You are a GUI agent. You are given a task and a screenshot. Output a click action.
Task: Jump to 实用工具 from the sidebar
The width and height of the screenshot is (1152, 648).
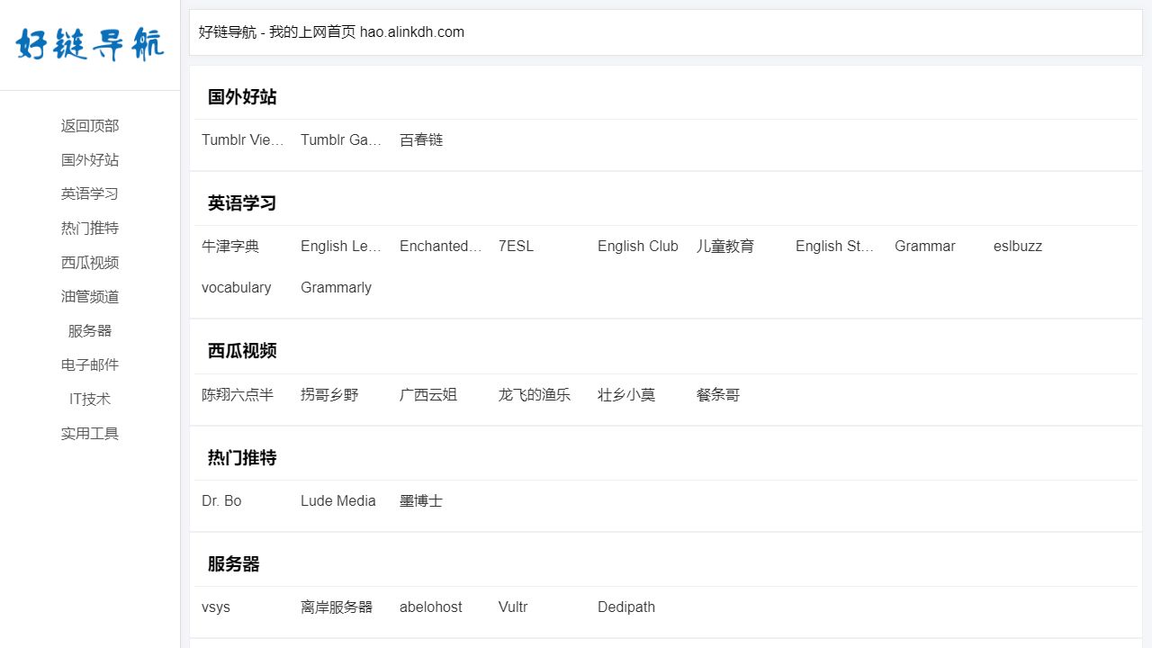point(90,434)
